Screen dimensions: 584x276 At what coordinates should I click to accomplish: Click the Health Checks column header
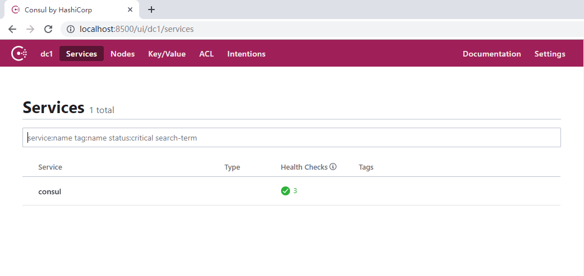[x=304, y=167]
